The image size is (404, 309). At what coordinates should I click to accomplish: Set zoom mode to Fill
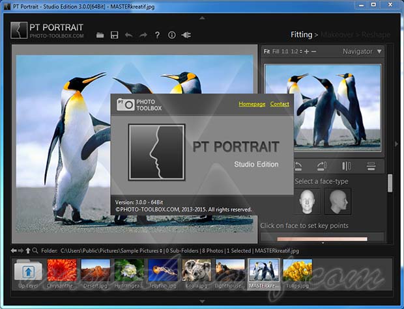[276, 51]
